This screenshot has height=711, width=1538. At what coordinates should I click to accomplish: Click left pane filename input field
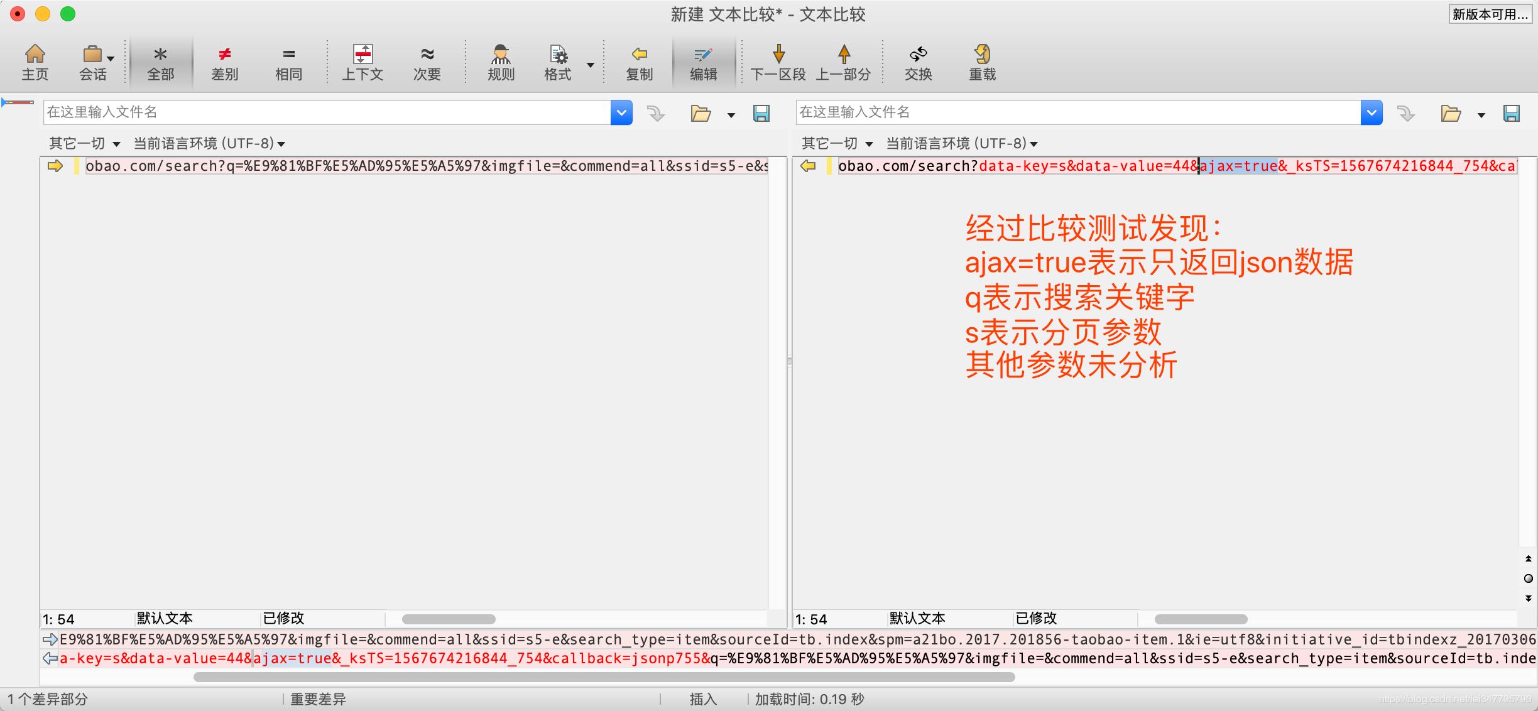314,112
